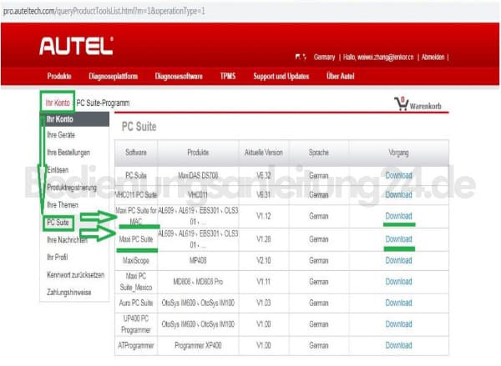Open the Diagnoseplattform menu
This screenshot has height=366, width=501.
coord(113,76)
